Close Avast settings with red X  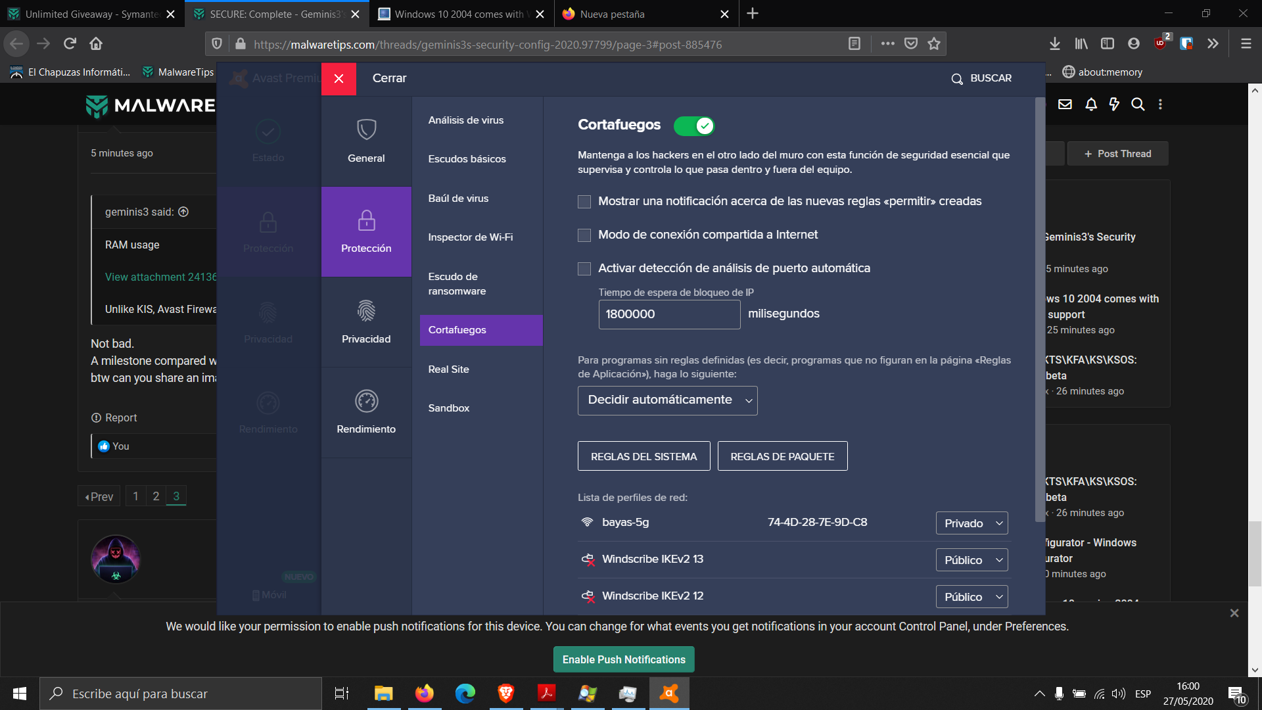click(339, 79)
